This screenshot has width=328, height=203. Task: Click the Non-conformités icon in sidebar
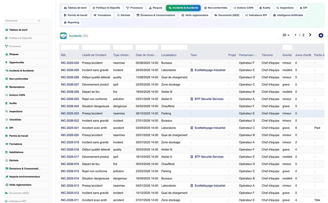[7, 79]
